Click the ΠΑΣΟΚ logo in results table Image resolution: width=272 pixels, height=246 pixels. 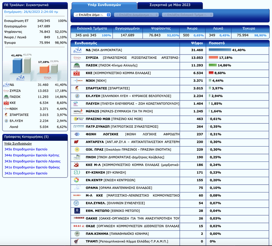tap(77, 65)
